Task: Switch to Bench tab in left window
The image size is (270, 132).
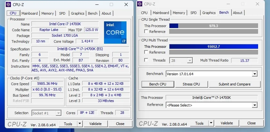Action: (93, 13)
